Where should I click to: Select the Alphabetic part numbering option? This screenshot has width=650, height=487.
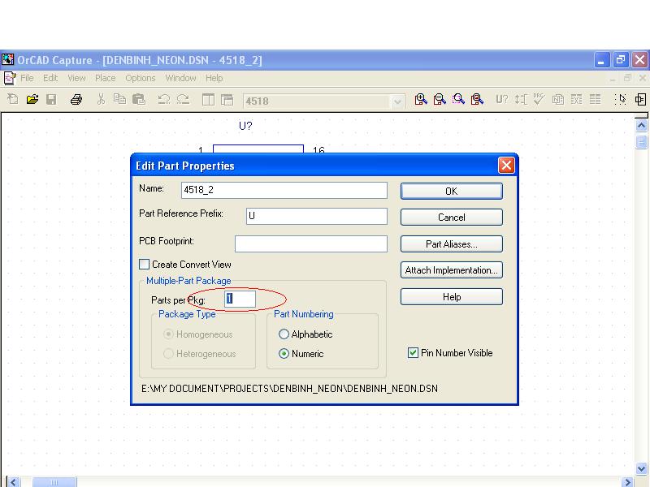pyautogui.click(x=284, y=334)
